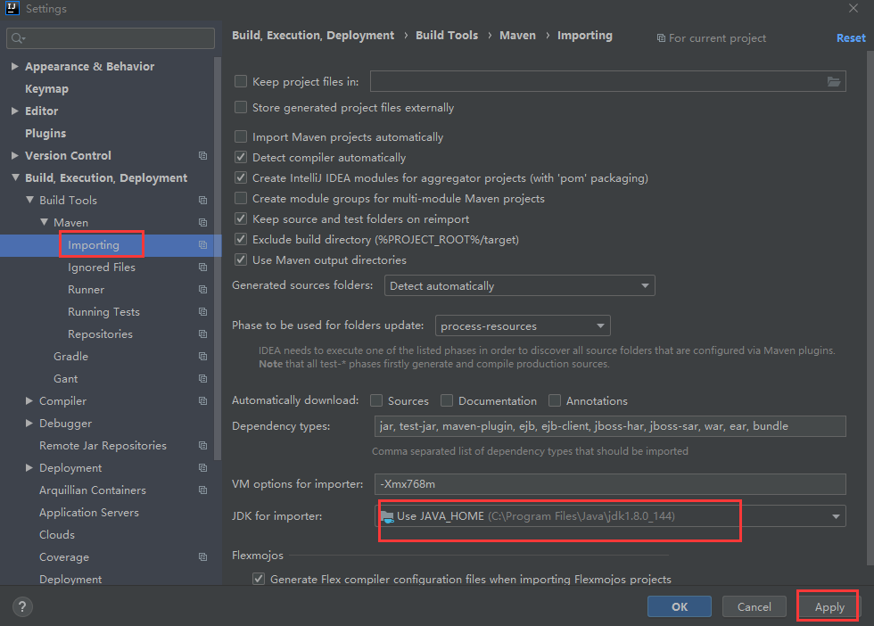Click the folder browse icon for project files
The width and height of the screenshot is (874, 626).
pyautogui.click(x=833, y=81)
